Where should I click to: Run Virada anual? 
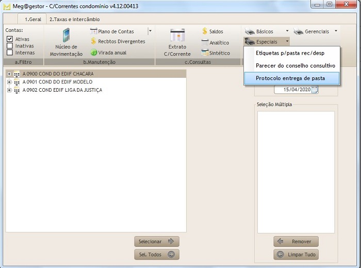click(x=108, y=53)
